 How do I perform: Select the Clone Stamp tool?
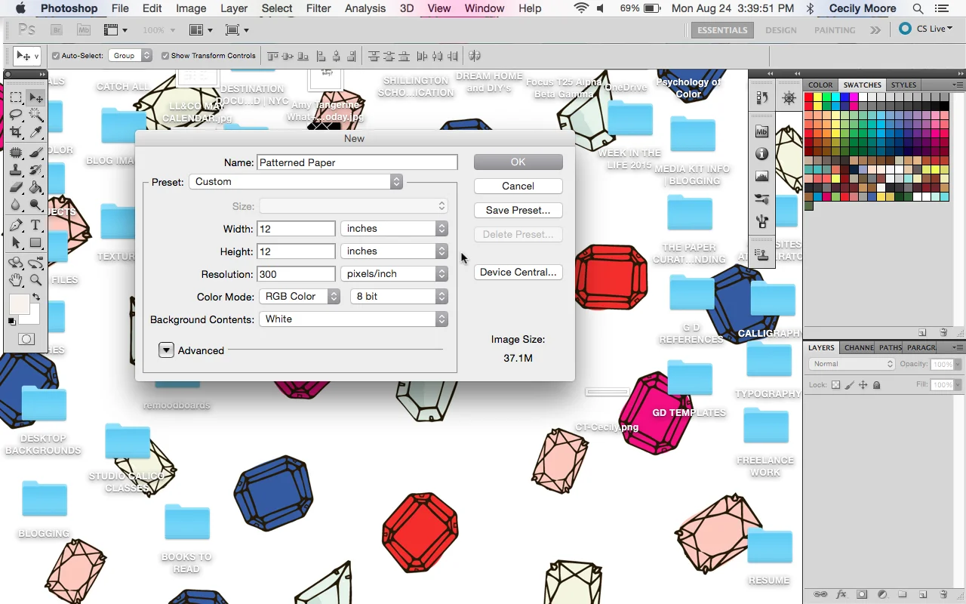(x=16, y=170)
